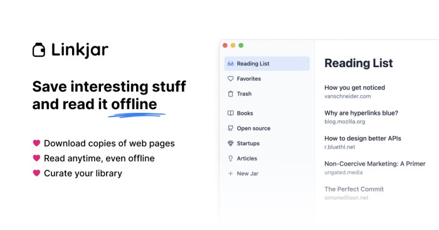The height and width of the screenshot is (230, 439).
Task: Click the Linkjar brand name text
Action: (x=80, y=50)
